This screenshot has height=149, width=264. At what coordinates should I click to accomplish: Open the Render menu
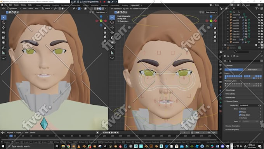click(x=16, y=5)
